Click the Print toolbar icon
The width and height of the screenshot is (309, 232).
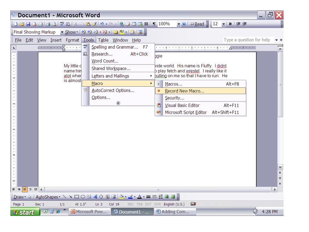tap(48, 24)
